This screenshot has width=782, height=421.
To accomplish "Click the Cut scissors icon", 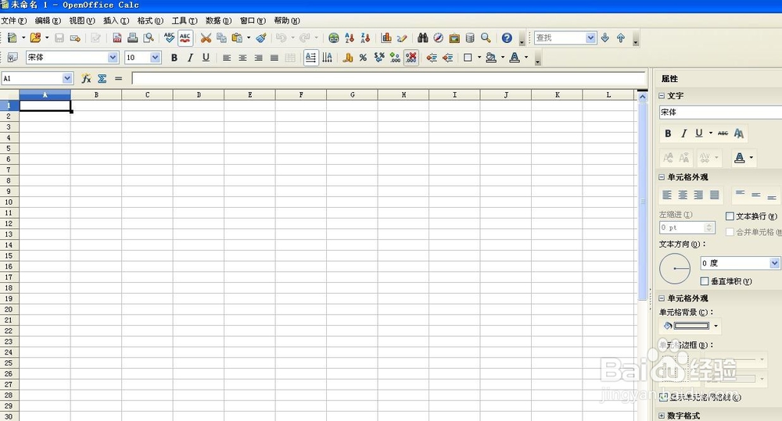I will pos(206,37).
